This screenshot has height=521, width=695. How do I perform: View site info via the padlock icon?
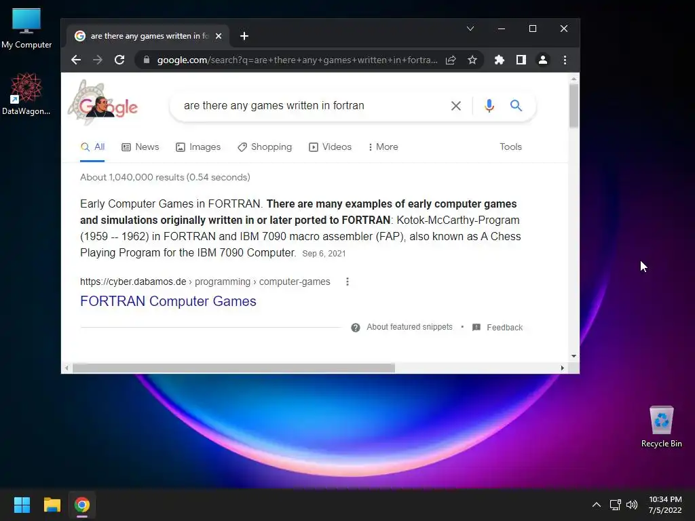point(147,60)
